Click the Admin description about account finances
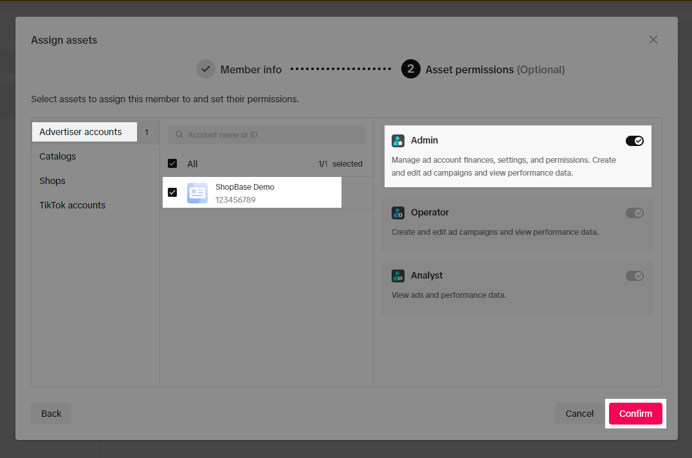The width and height of the screenshot is (692, 458). click(x=504, y=167)
